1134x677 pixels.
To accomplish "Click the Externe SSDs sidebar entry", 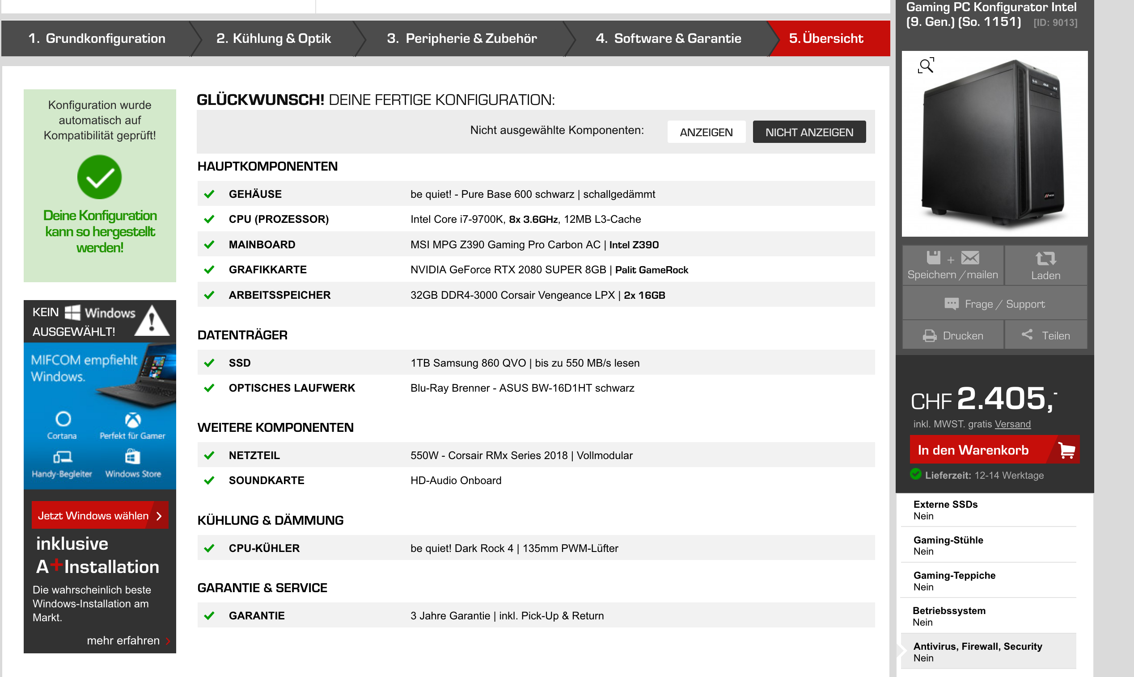I will (x=988, y=510).
